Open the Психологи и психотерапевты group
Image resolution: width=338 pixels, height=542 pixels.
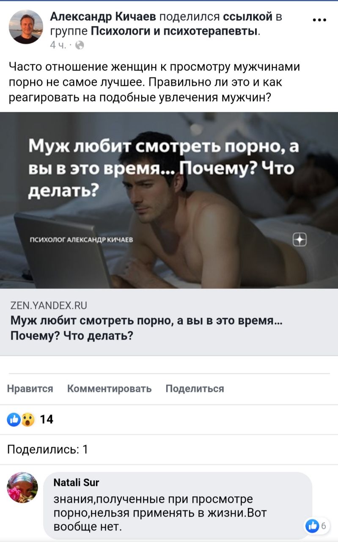pyautogui.click(x=174, y=31)
